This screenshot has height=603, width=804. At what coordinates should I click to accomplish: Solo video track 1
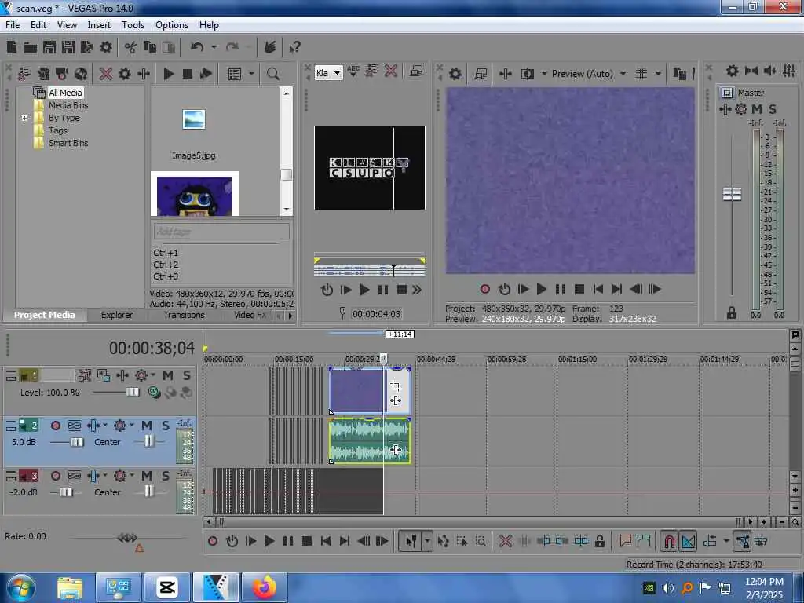(187, 375)
